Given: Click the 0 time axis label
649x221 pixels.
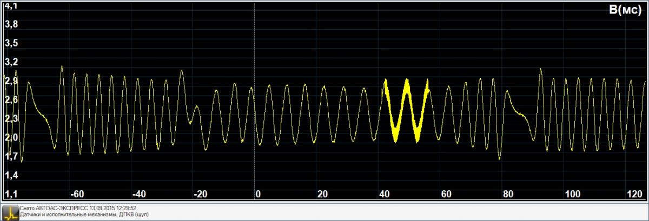Looking at the screenshot, I should (x=258, y=194).
